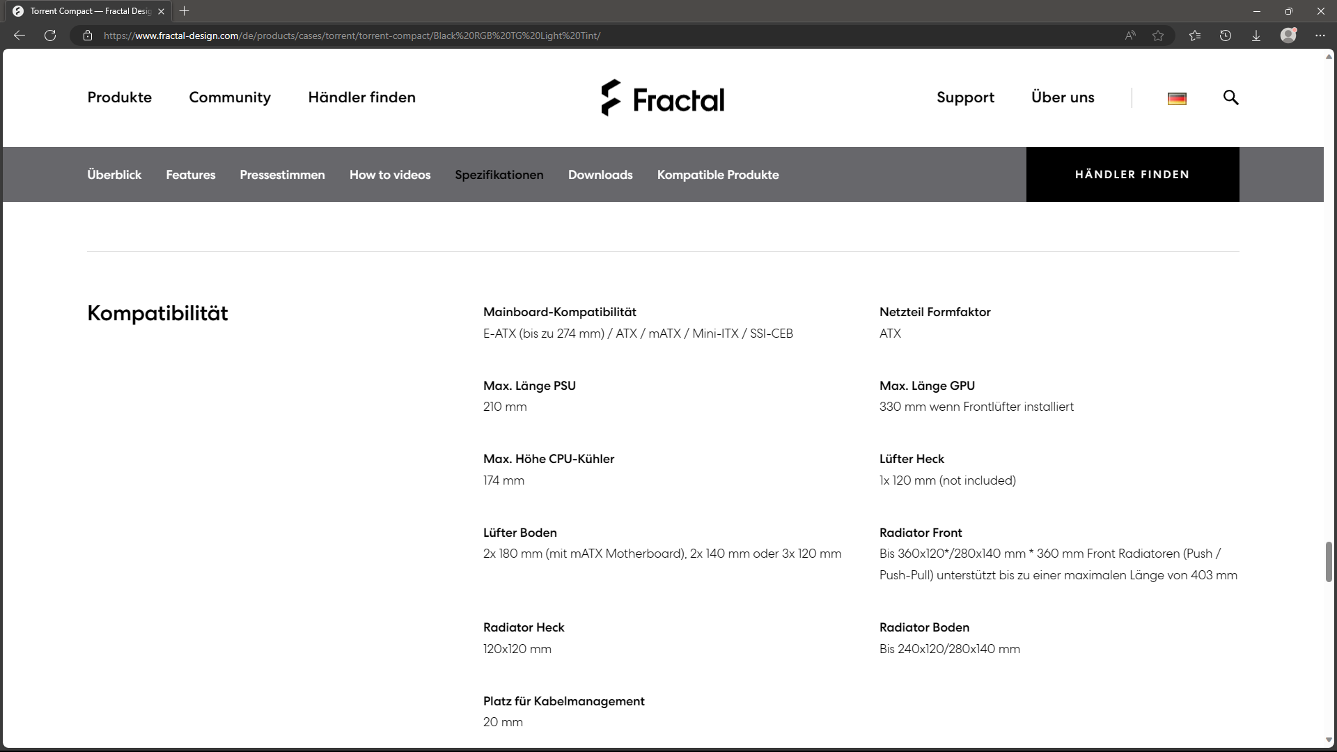Viewport: 1337px width, 752px height.
Task: Open the Produkte menu
Action: 119,97
